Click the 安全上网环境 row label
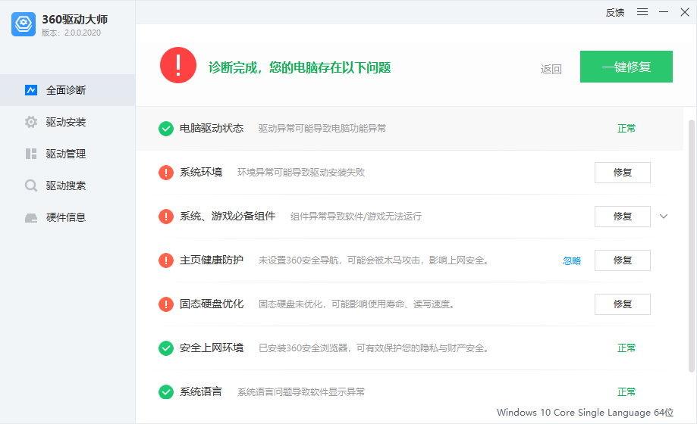The image size is (697, 424). 212,348
